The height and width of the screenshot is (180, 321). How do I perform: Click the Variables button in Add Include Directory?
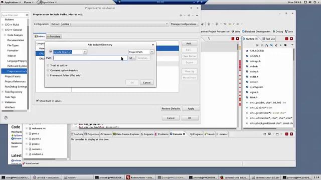(143, 58)
